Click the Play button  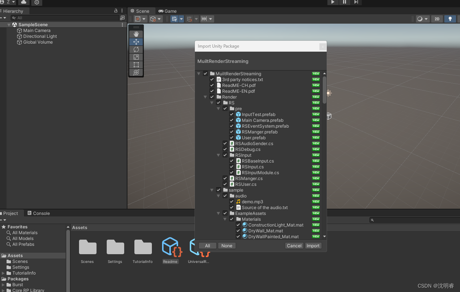333,2
